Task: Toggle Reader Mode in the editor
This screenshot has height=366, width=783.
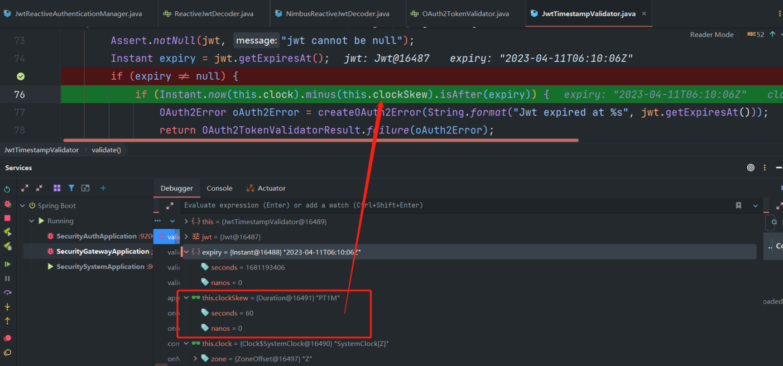Action: click(x=712, y=35)
